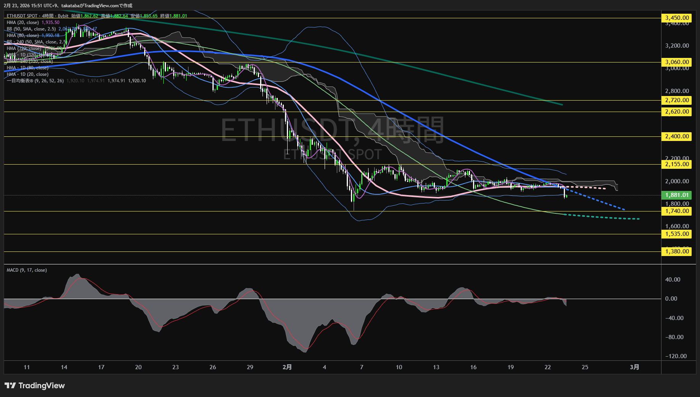Click the MACD (9, 17, close) pane label
This screenshot has width=700, height=397.
point(27,270)
